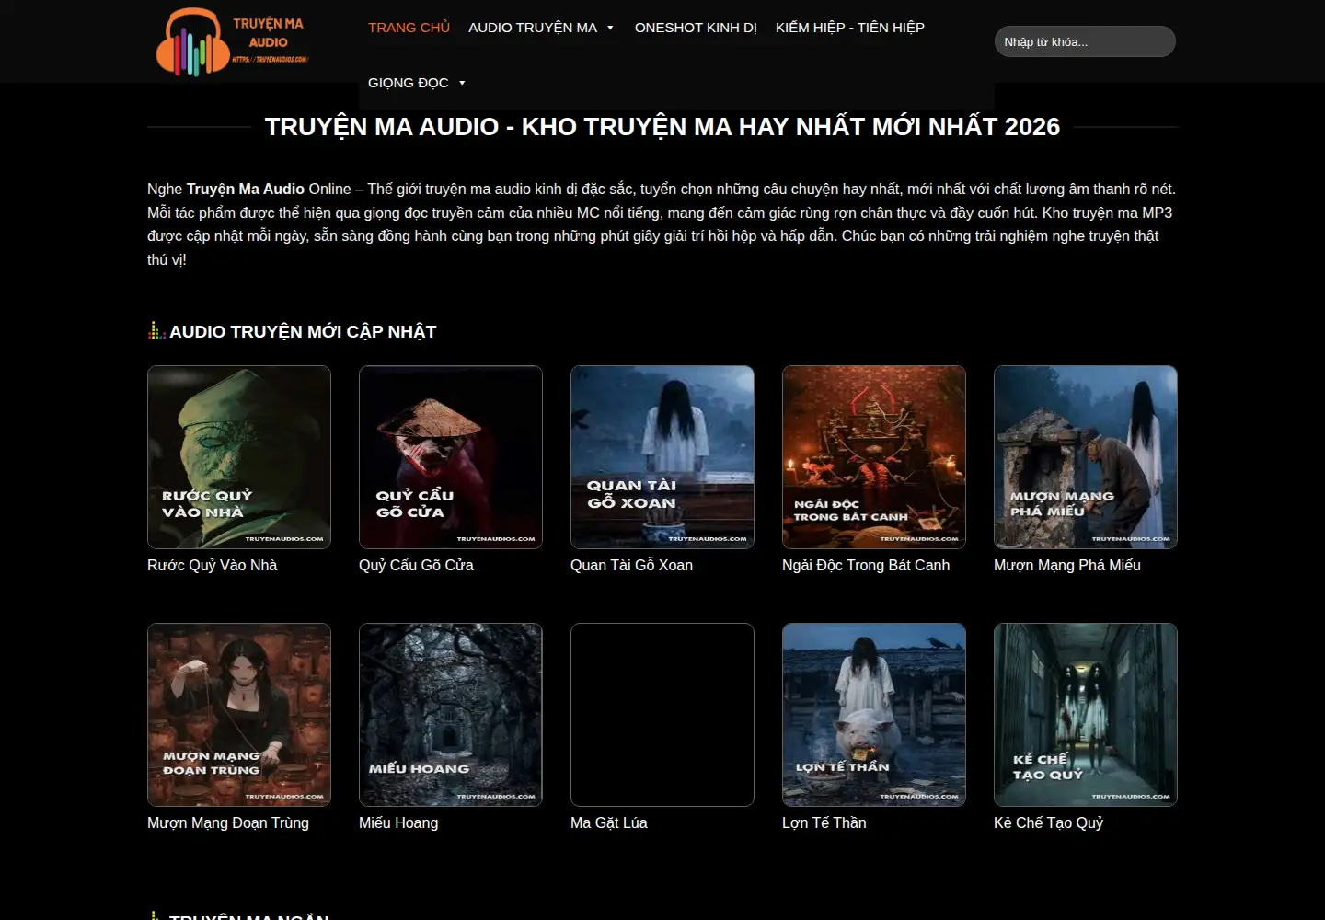Click the Quỷ Cẩu Gõ Cửa title link
This screenshot has width=1325, height=920.
pyautogui.click(x=416, y=565)
